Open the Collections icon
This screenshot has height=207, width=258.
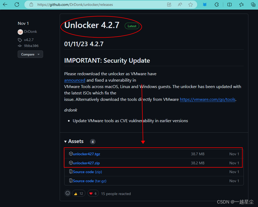pos(253,5)
